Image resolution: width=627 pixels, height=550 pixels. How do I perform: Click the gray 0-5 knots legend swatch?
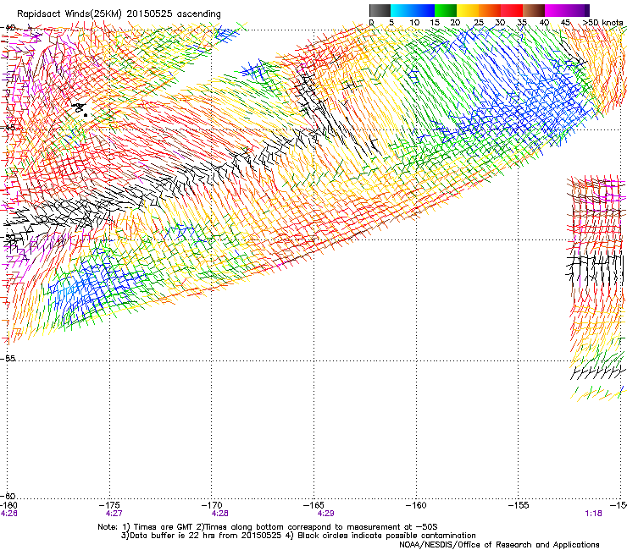click(x=380, y=10)
